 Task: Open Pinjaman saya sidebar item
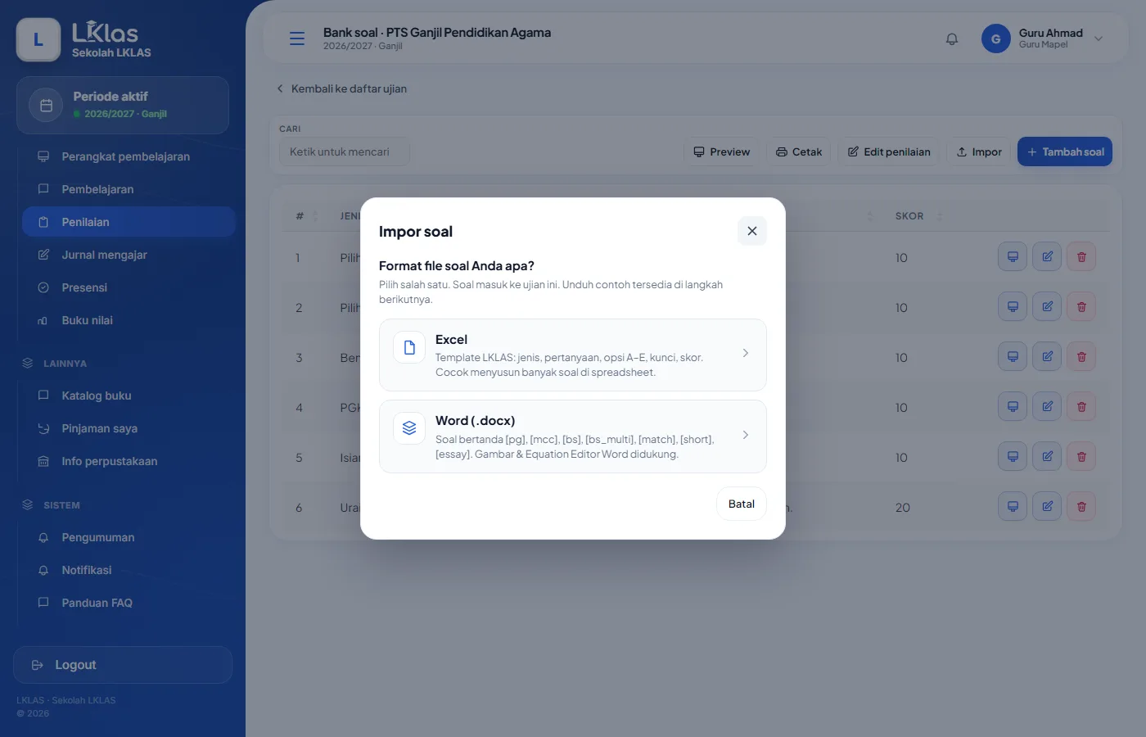pyautogui.click(x=129, y=428)
